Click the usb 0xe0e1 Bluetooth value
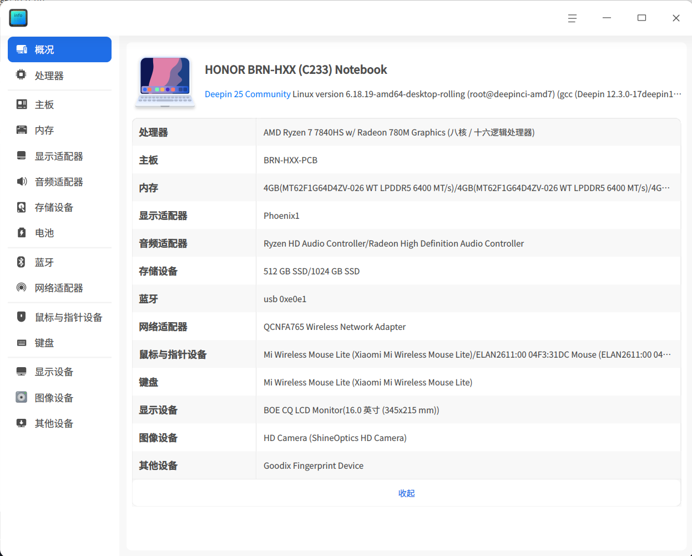Viewport: 692px width, 556px height. click(285, 299)
